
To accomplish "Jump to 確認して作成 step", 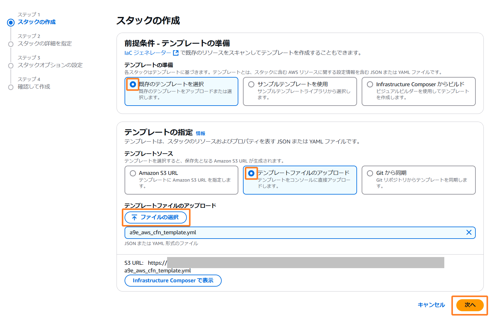I will pos(34,87).
